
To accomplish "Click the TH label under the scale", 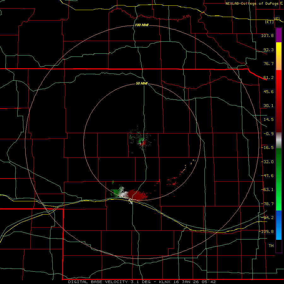I will 271,246.
